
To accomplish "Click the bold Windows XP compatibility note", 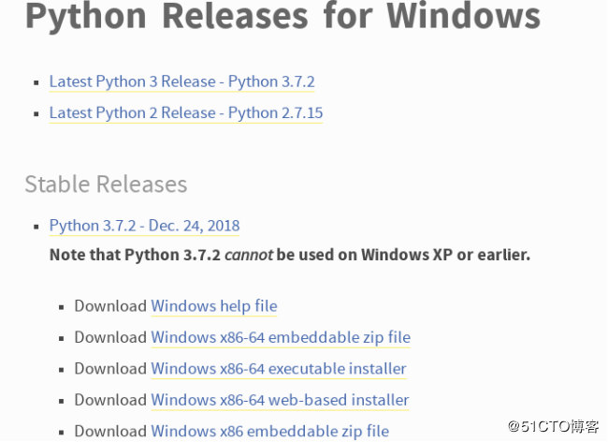I will point(290,255).
